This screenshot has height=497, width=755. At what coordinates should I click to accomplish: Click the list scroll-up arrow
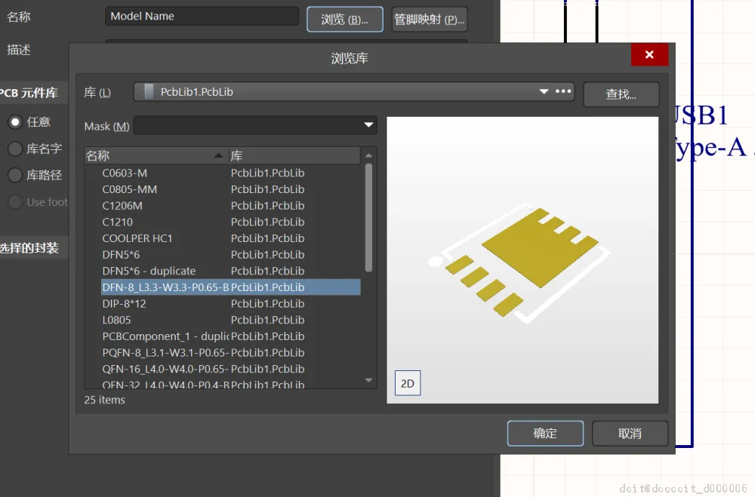369,155
